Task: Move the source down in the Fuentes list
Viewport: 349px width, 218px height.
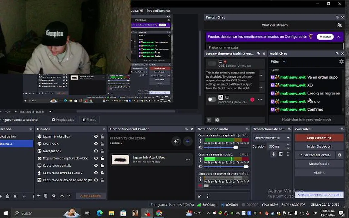Action: [x=69, y=196]
